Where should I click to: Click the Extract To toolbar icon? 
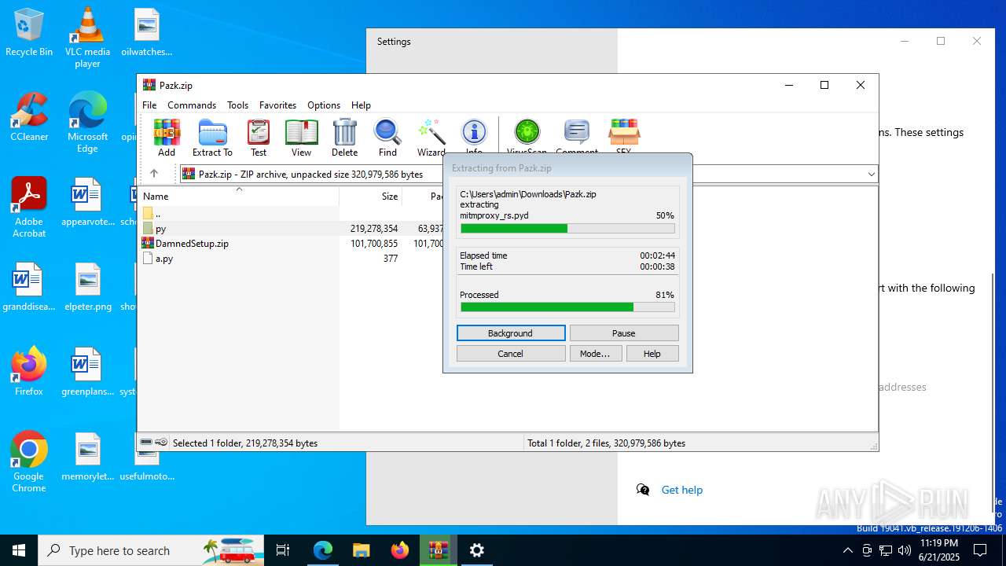point(212,138)
